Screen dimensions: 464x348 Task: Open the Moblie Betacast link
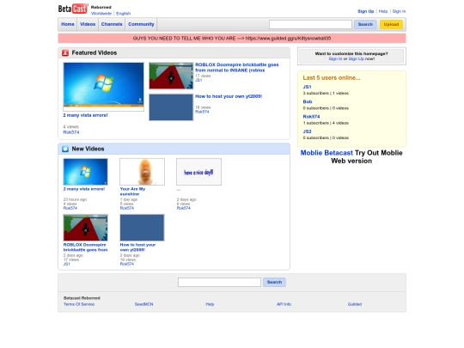(x=327, y=153)
